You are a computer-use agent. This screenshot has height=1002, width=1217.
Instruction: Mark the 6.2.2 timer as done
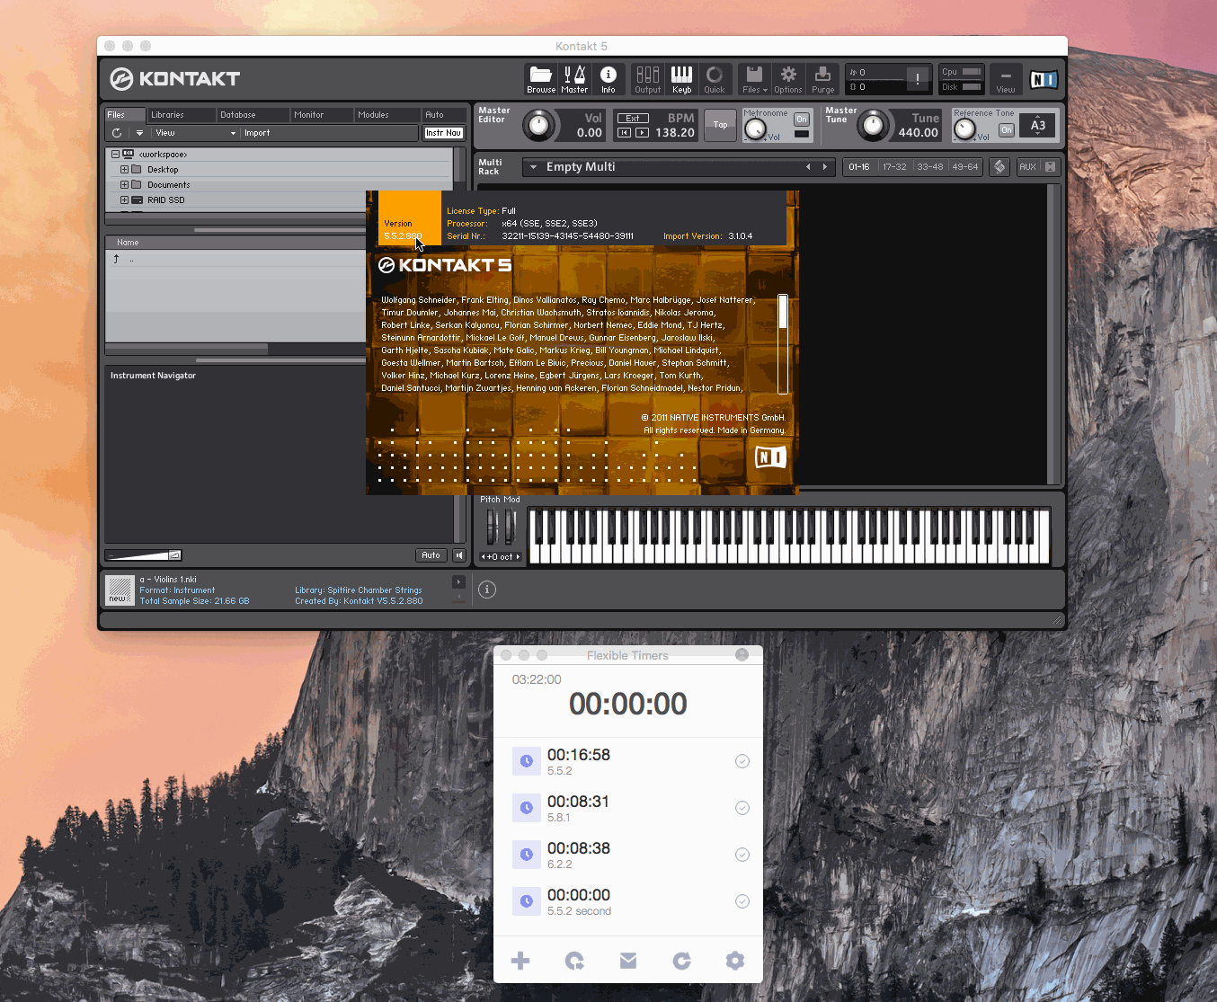pyautogui.click(x=742, y=855)
